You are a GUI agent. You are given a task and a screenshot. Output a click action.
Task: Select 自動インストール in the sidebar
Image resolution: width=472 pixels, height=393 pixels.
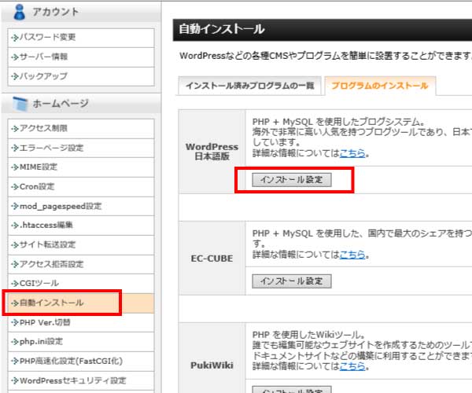(x=81, y=303)
